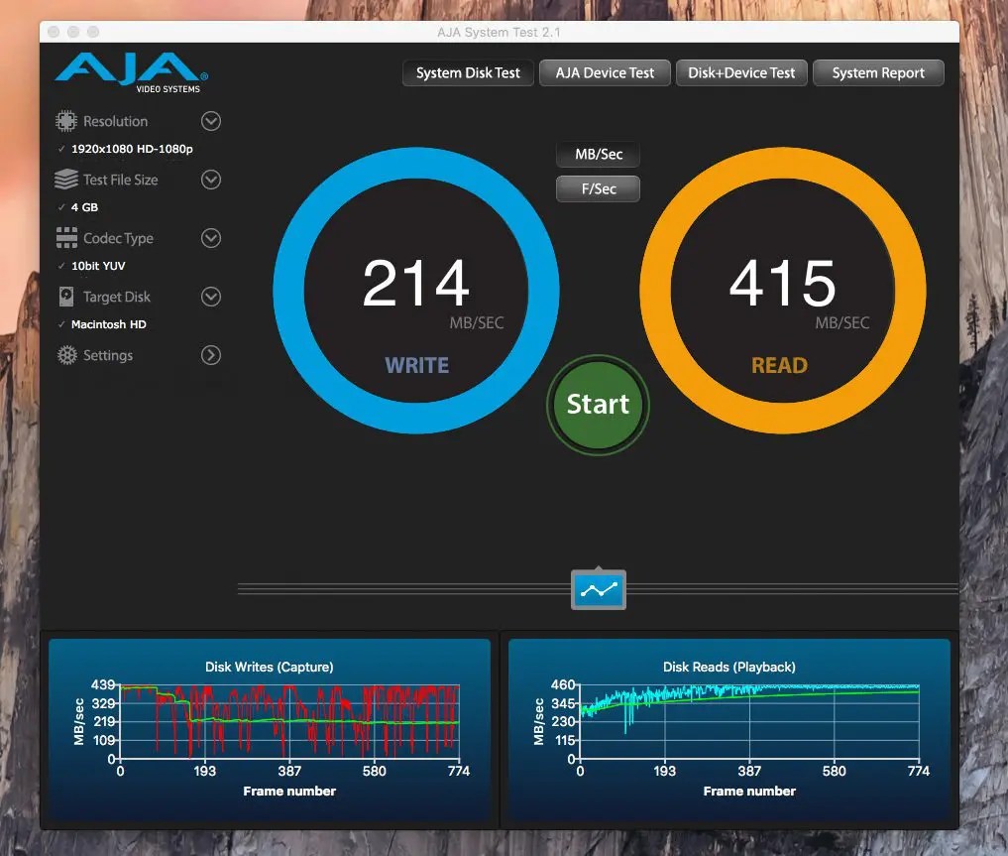The image size is (1008, 856).
Task: Expand the Codec Type dropdown arrow
Action: point(211,238)
